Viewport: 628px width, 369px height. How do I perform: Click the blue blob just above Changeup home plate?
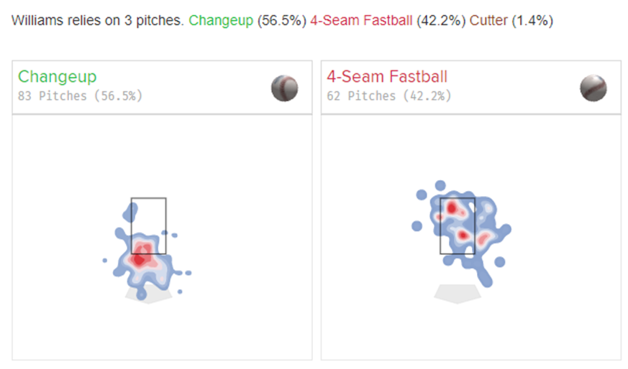coord(142,294)
